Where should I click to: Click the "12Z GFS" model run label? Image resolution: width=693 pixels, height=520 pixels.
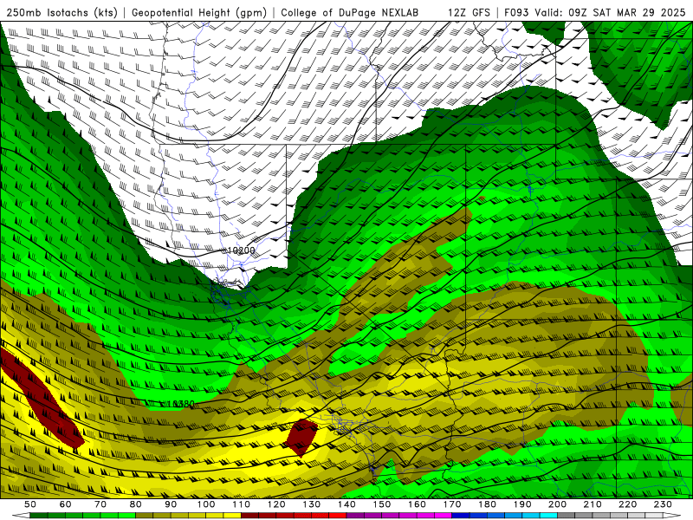469,12
